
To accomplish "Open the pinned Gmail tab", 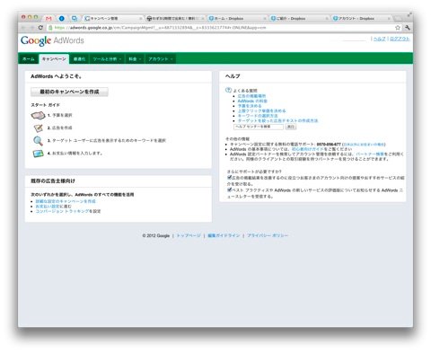I will (x=48, y=18).
